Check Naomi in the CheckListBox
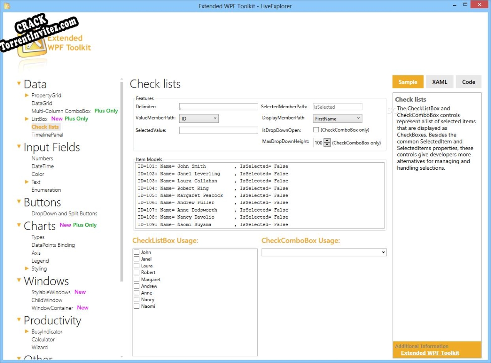 click(x=136, y=306)
